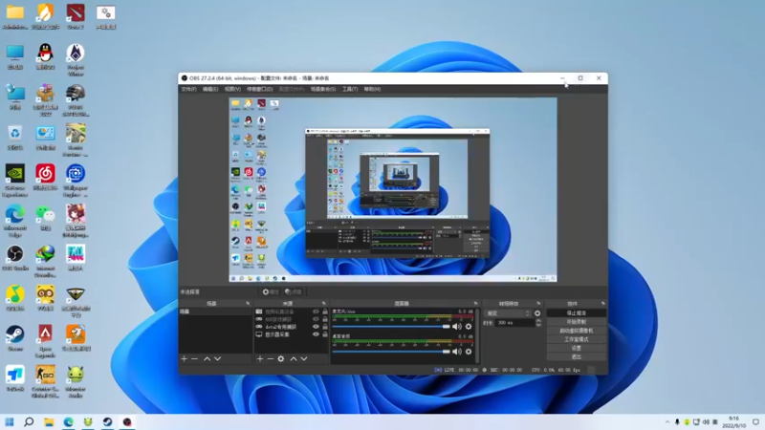The height and width of the screenshot is (430, 765).
Task: Remove selected source with the minus icon
Action: [271, 359]
